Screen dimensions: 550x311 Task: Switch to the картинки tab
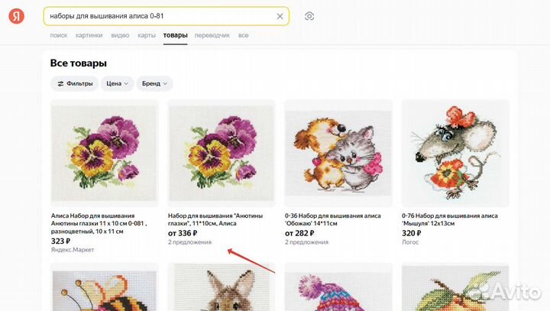click(x=89, y=35)
